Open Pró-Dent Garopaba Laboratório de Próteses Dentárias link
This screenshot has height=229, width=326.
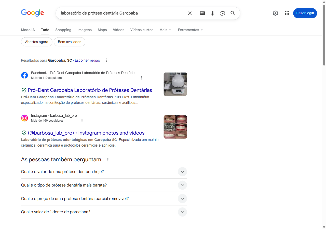coord(90,90)
